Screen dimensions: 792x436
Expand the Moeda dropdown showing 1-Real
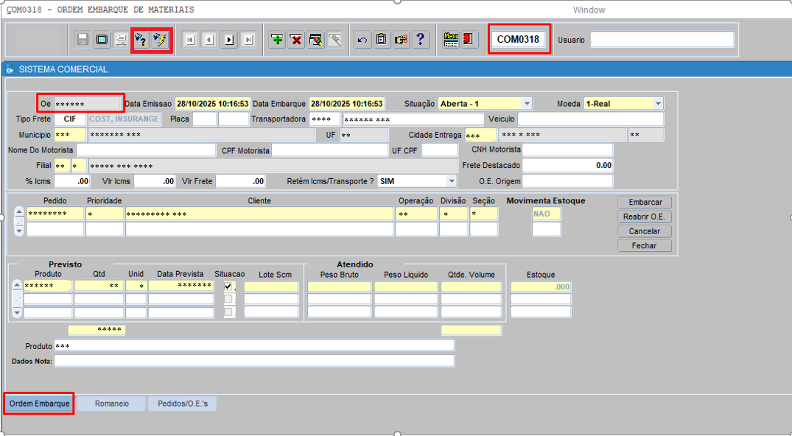tap(658, 104)
